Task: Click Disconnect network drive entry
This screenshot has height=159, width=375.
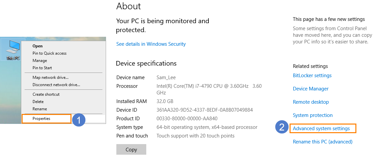Action: click(x=56, y=84)
